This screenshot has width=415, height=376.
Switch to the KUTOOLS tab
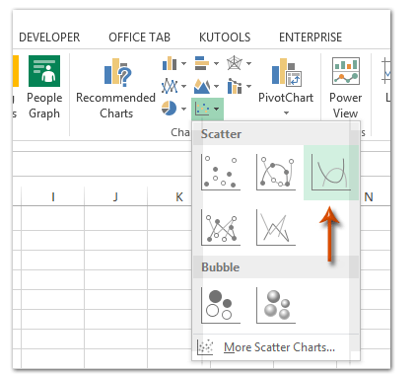click(x=225, y=38)
